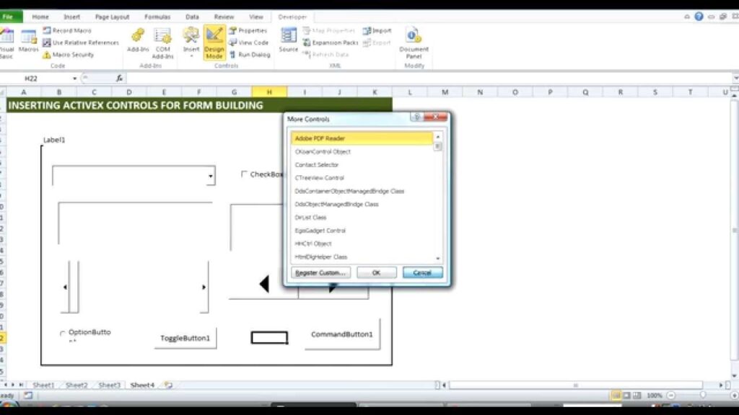
Task: Toggle the Design Mode button
Action: pos(214,43)
